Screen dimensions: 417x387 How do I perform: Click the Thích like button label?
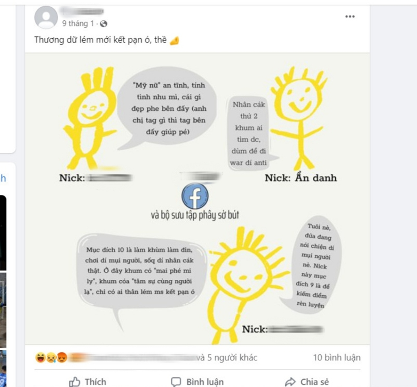coord(95,382)
